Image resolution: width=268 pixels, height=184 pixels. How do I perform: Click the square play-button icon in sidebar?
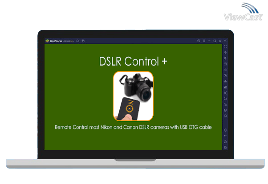(x=225, y=64)
